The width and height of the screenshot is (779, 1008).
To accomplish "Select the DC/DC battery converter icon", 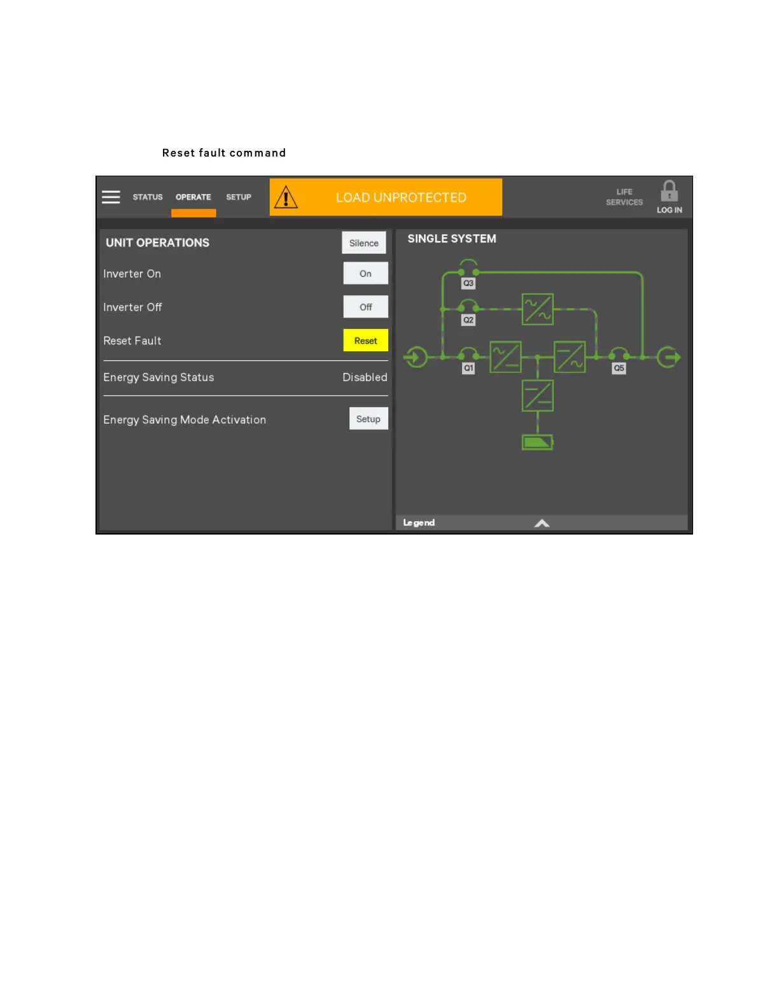I will [538, 396].
